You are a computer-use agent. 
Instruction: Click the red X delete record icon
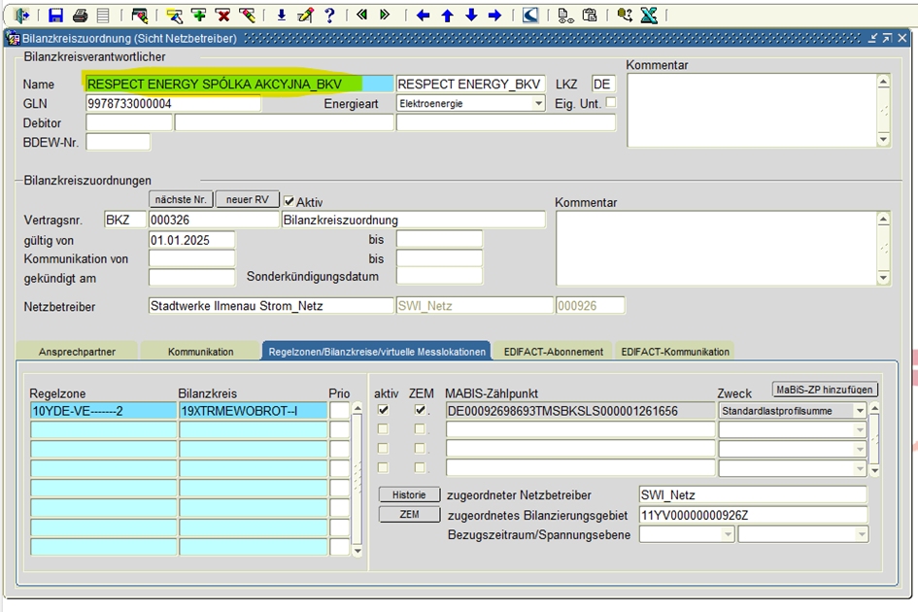222,15
